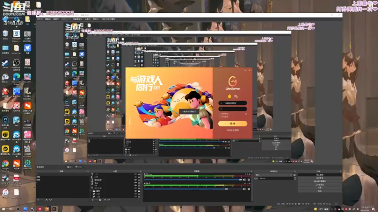
Task: Toggle visibility of the folder group source
Action: (135, 191)
